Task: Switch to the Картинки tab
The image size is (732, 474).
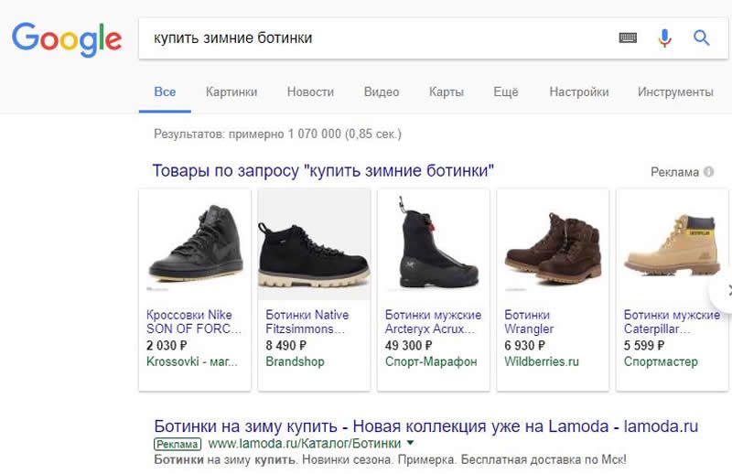Action: click(x=231, y=92)
